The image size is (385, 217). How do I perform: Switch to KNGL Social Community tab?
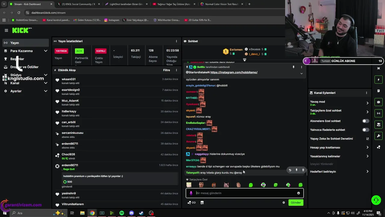coord(78,4)
